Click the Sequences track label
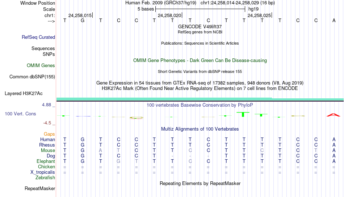The image size is (344, 197). 43,48
